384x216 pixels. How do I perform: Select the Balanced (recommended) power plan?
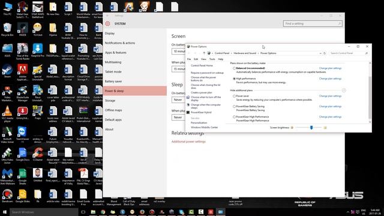point(234,68)
